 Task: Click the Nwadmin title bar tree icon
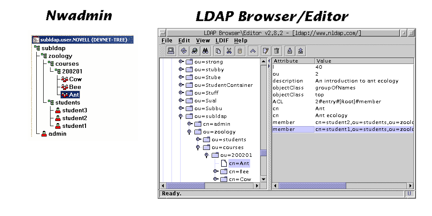[x=36, y=40]
